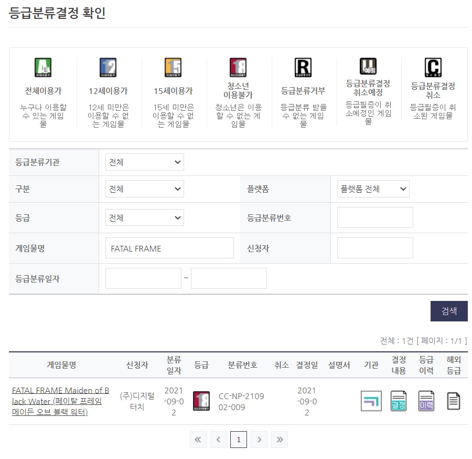Click the 15세이용가 yellow rating icon
The width and height of the screenshot is (472, 459).
tap(173, 67)
